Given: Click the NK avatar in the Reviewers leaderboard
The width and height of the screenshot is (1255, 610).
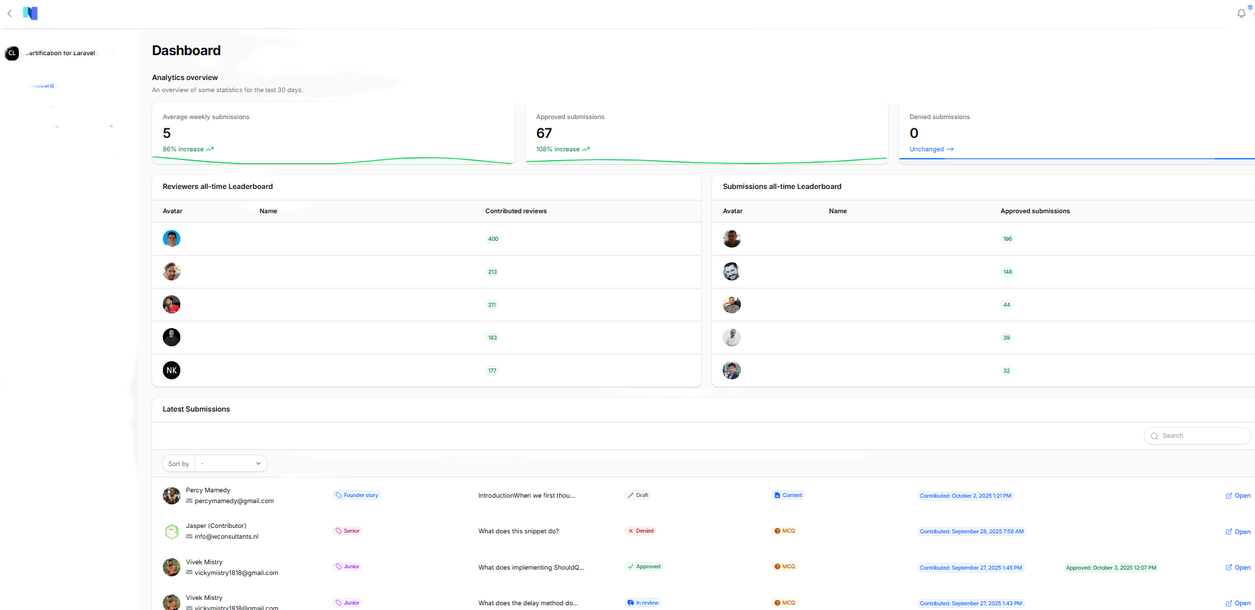Looking at the screenshot, I should [172, 370].
